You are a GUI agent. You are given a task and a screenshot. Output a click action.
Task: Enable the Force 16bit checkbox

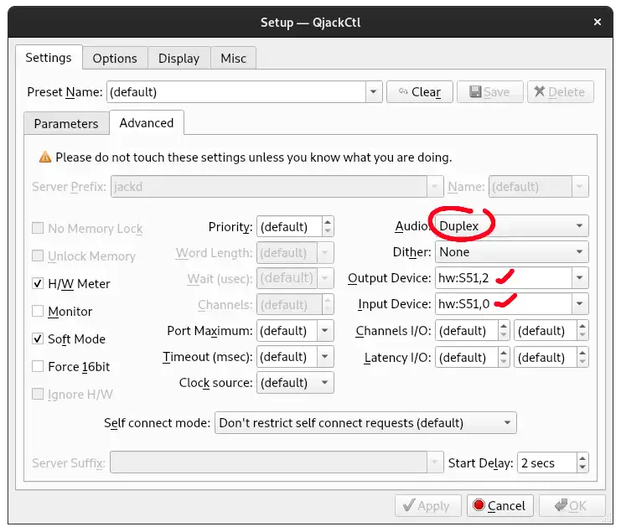coord(38,366)
